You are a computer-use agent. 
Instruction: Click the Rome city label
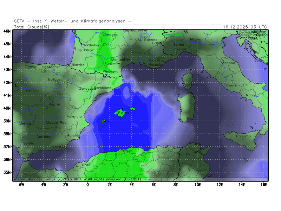tap(231, 85)
